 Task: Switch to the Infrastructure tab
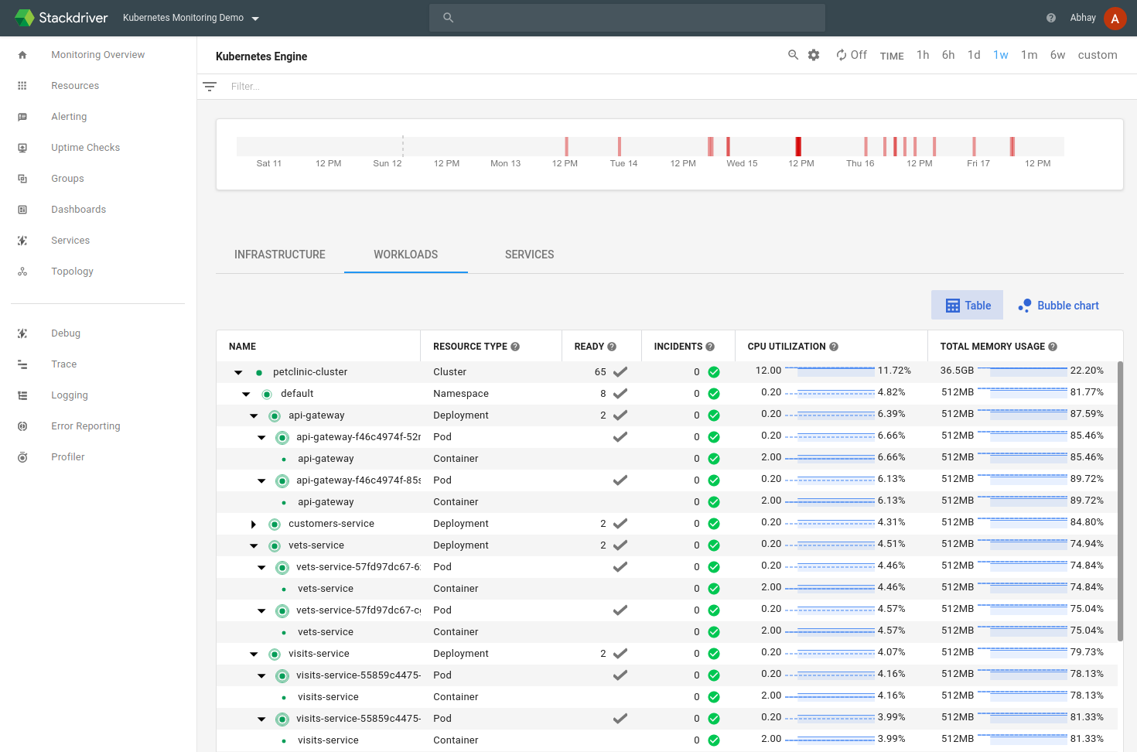(279, 254)
